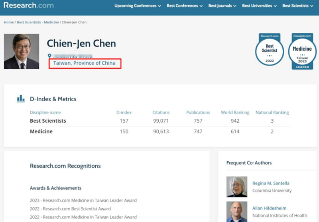Click Chien-Jen Chen's profile photo
The width and height of the screenshot is (319, 222).
pos(22,51)
